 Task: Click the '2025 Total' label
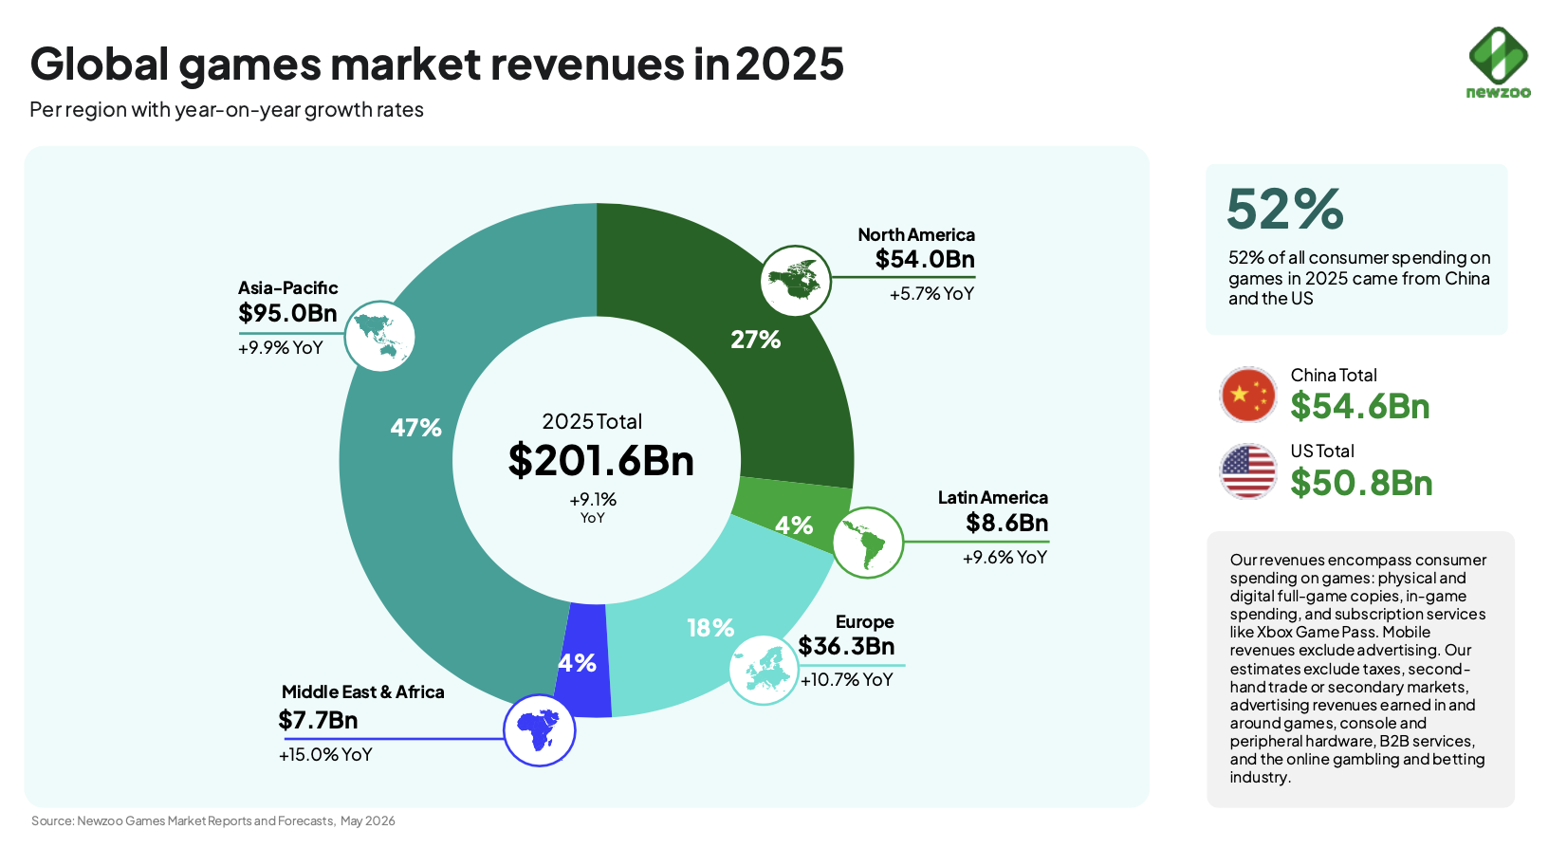point(592,421)
